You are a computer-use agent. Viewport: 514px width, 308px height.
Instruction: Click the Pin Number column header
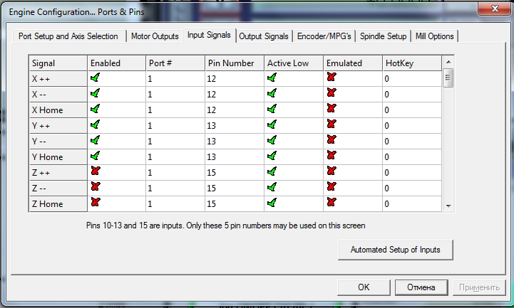pyautogui.click(x=235, y=63)
